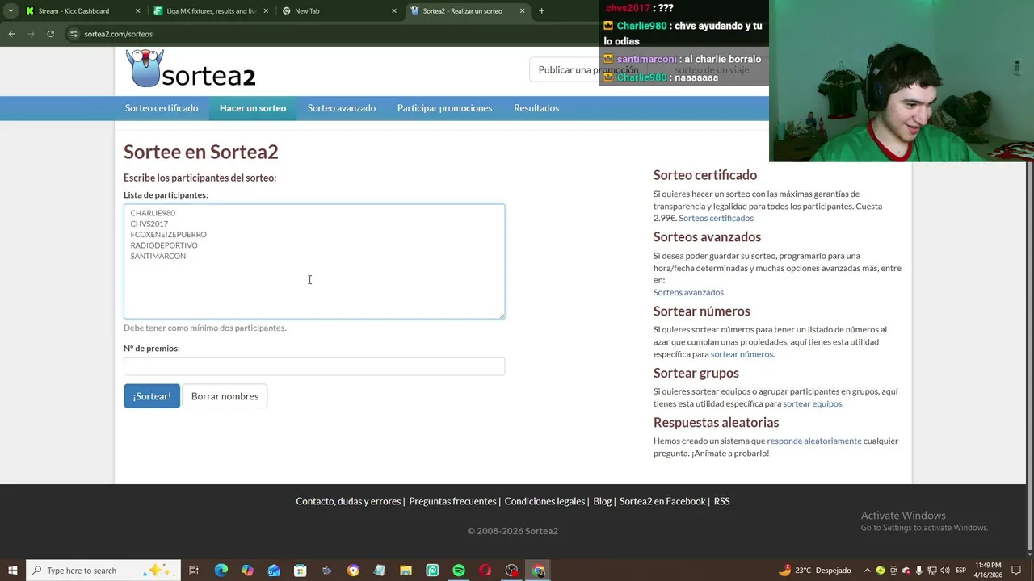Focus the Nº de premios field
Viewport: 1034px width, 581px height.
click(x=314, y=366)
